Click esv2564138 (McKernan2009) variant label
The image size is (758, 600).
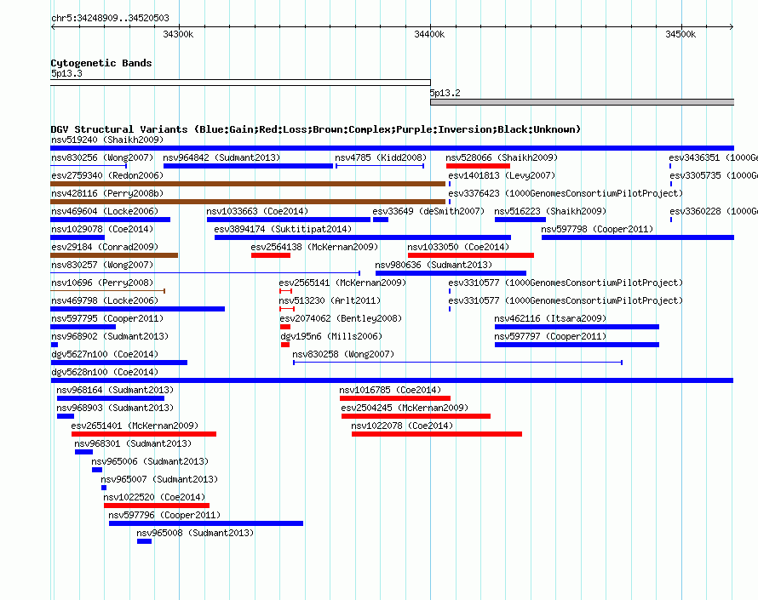[314, 247]
